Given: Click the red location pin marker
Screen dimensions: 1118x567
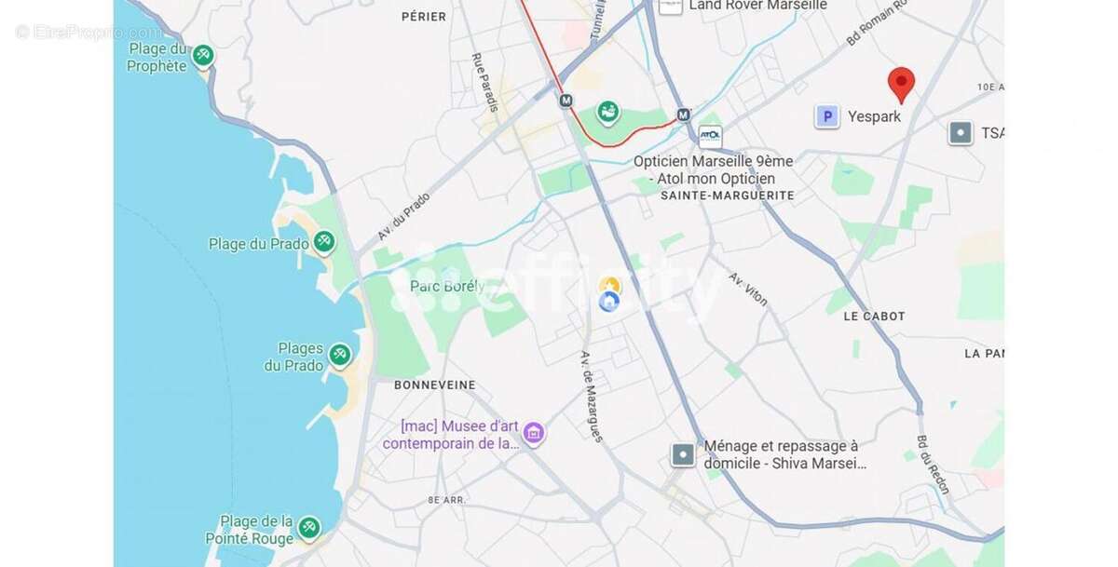Looking at the screenshot, I should [900, 84].
